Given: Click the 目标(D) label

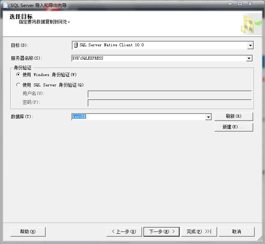Looking at the screenshot, I should point(20,45).
